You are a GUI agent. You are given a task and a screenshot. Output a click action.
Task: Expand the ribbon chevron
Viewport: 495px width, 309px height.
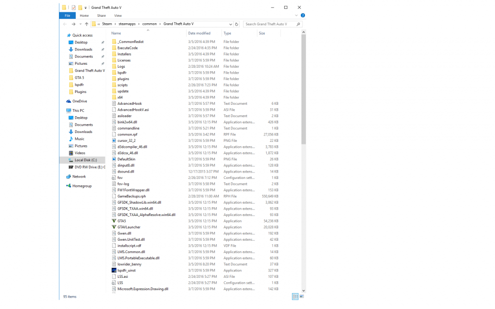296,15
